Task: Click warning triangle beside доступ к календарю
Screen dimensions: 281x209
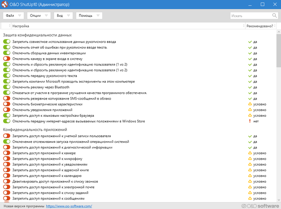Action: coord(250,176)
